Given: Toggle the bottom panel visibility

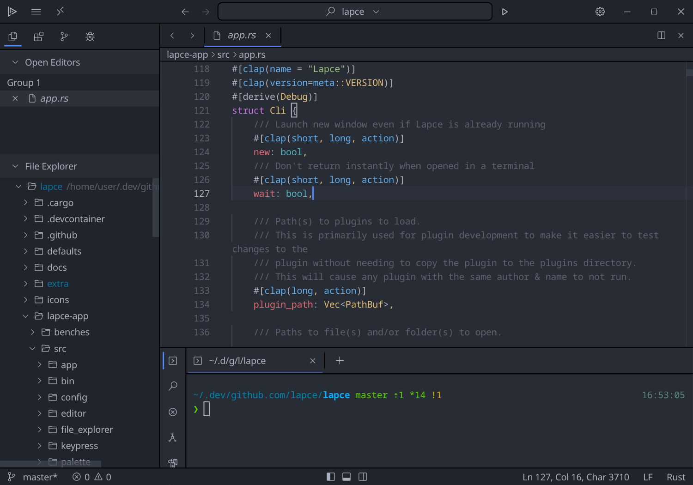Looking at the screenshot, I should (x=346, y=477).
